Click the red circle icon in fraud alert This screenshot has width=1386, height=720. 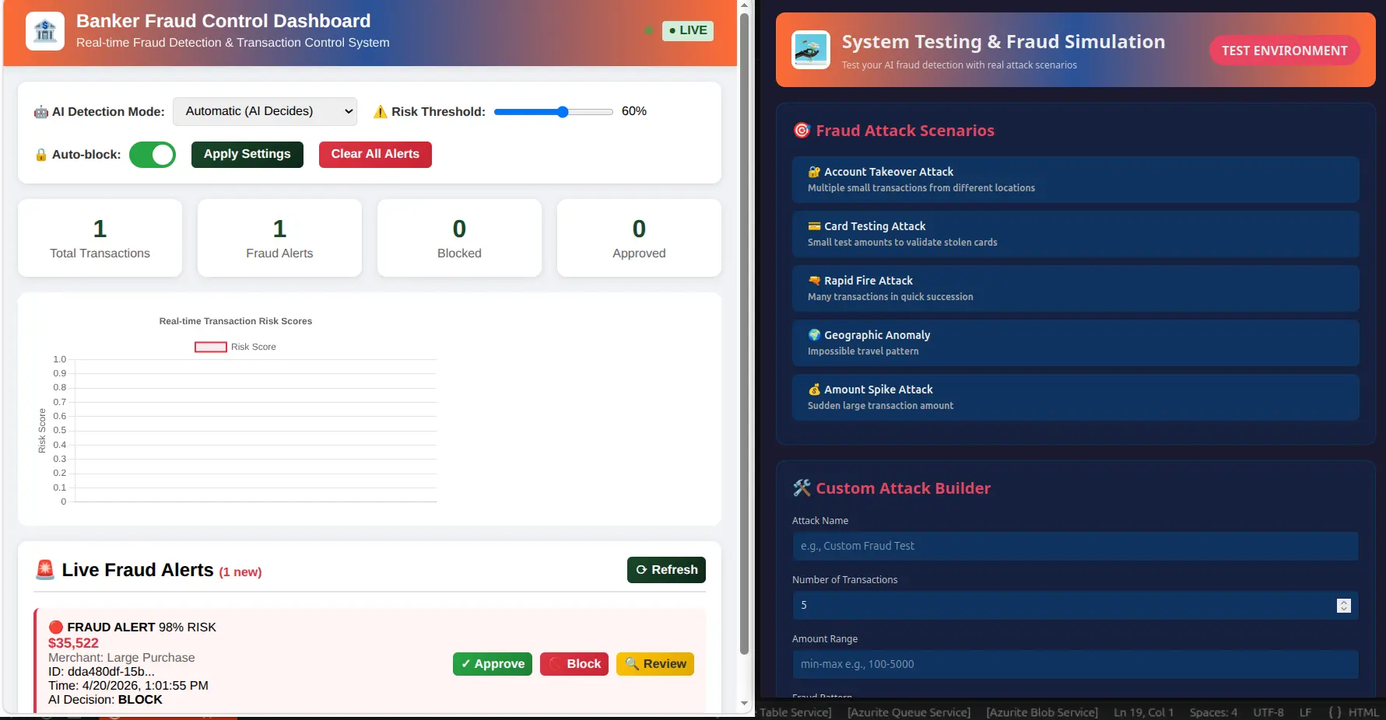pyautogui.click(x=56, y=627)
